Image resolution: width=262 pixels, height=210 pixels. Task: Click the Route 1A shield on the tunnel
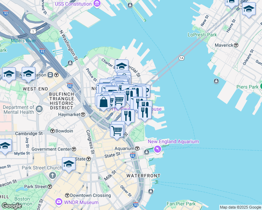(181, 58)
